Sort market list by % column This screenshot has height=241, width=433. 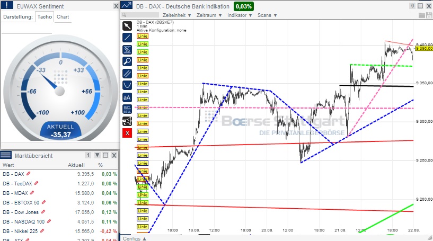100,165
